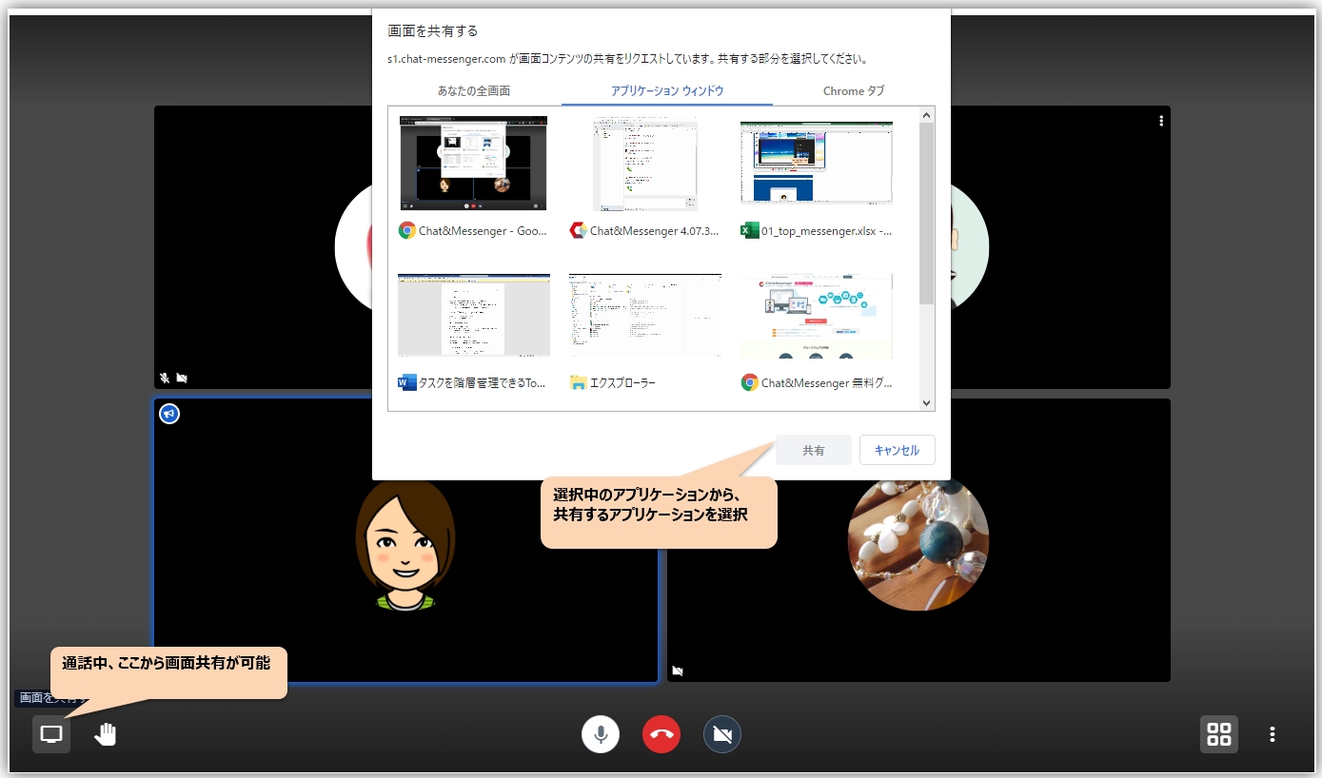1322x778 pixels.
Task: Switch to the あなたの全画面 tab
Action: 474,91
